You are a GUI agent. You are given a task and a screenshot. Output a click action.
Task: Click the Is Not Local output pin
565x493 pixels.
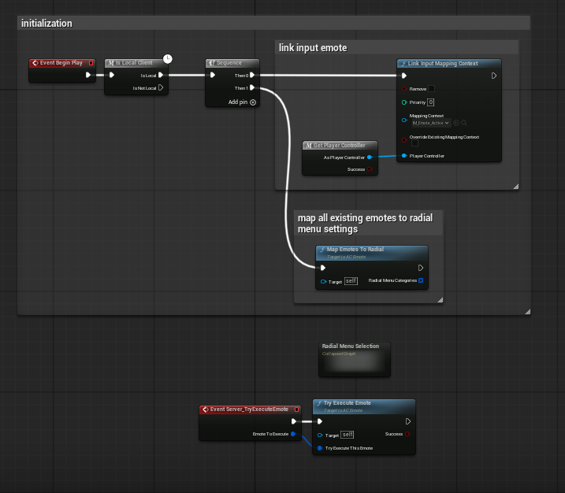(x=162, y=88)
